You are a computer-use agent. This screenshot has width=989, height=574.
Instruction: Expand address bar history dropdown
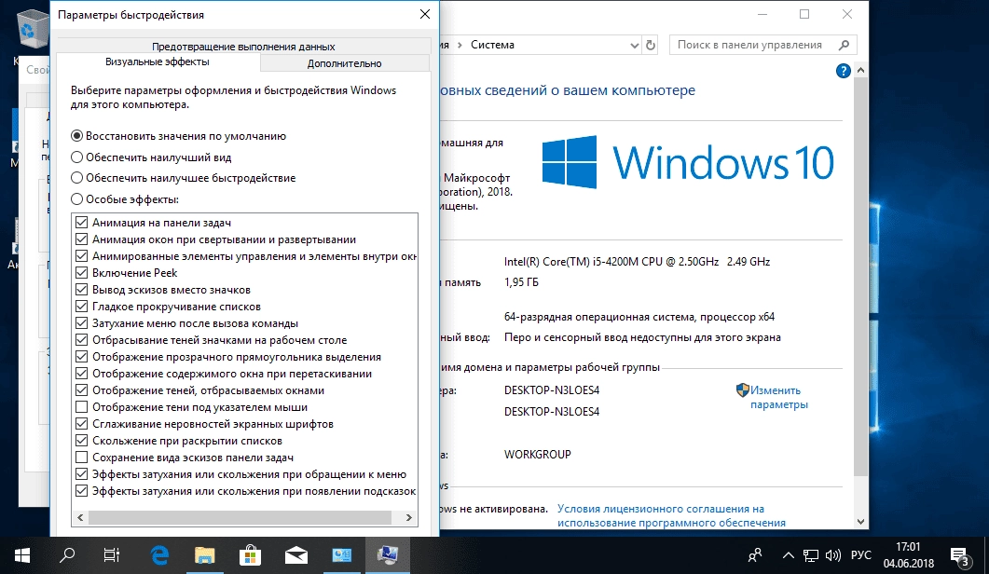(x=634, y=45)
